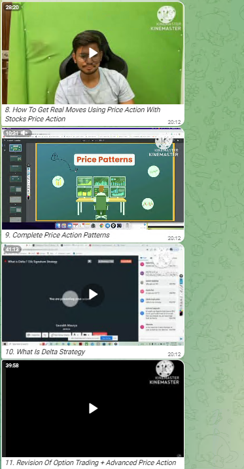This screenshot has width=244, height=469.
Task: Click the 28:20 duration badge
Action: click(x=12, y=7)
